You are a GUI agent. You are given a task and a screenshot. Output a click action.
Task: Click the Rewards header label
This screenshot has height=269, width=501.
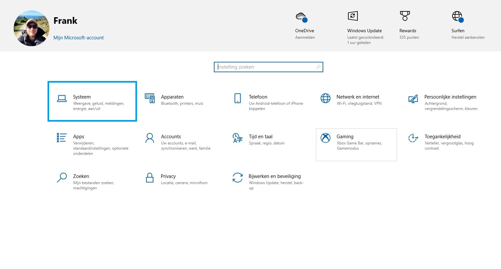coord(408,31)
